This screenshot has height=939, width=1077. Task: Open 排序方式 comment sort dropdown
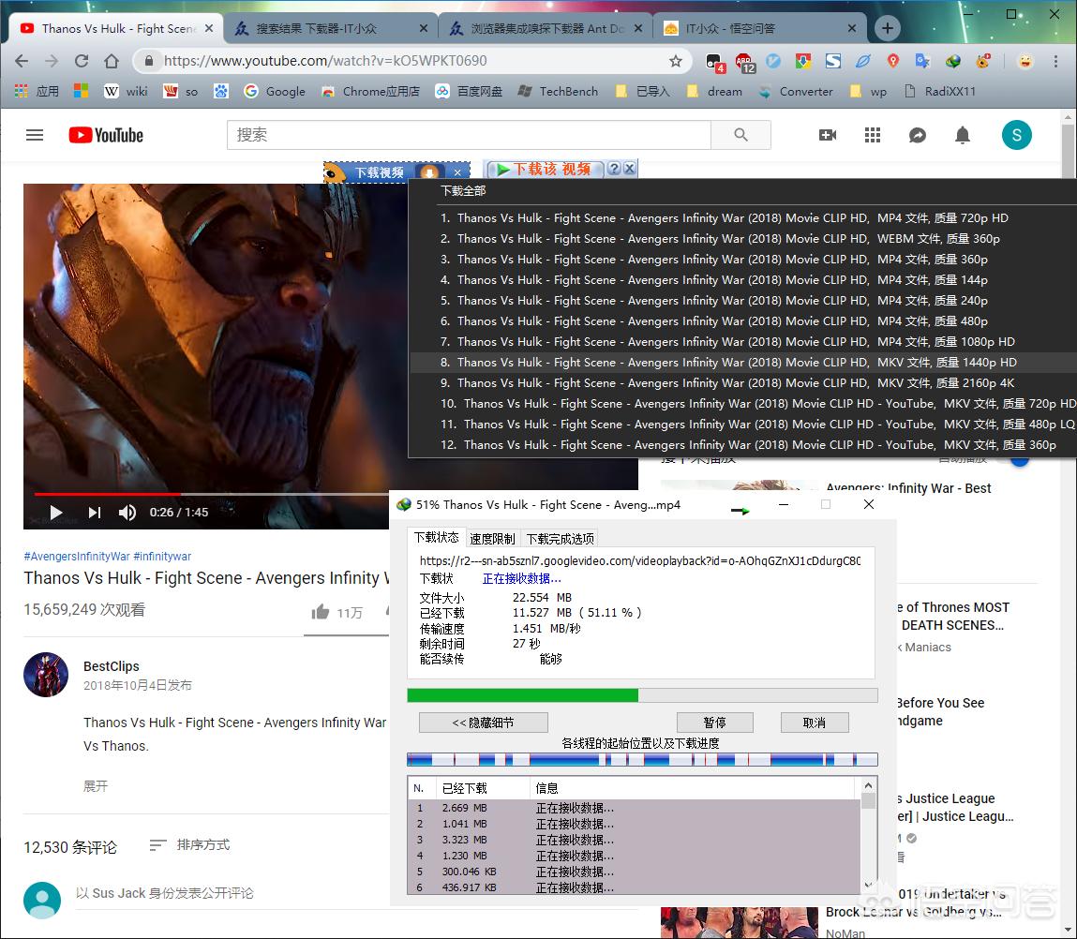(x=190, y=845)
